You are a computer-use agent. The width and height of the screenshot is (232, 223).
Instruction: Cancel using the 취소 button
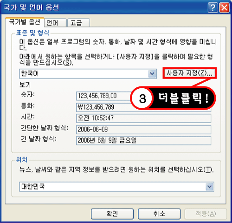coord(159,214)
